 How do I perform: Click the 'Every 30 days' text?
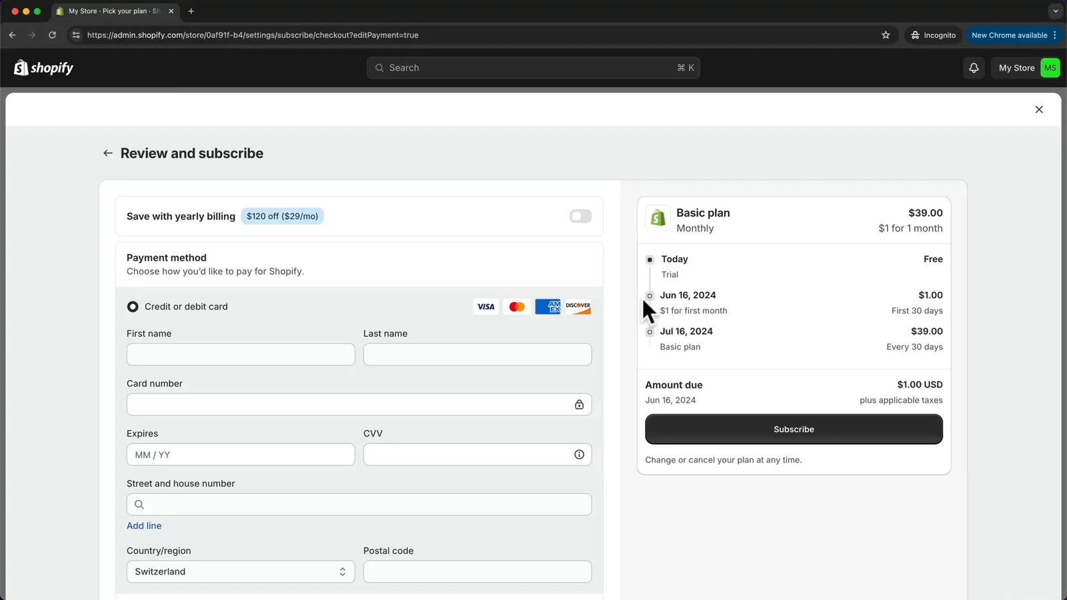(x=914, y=347)
